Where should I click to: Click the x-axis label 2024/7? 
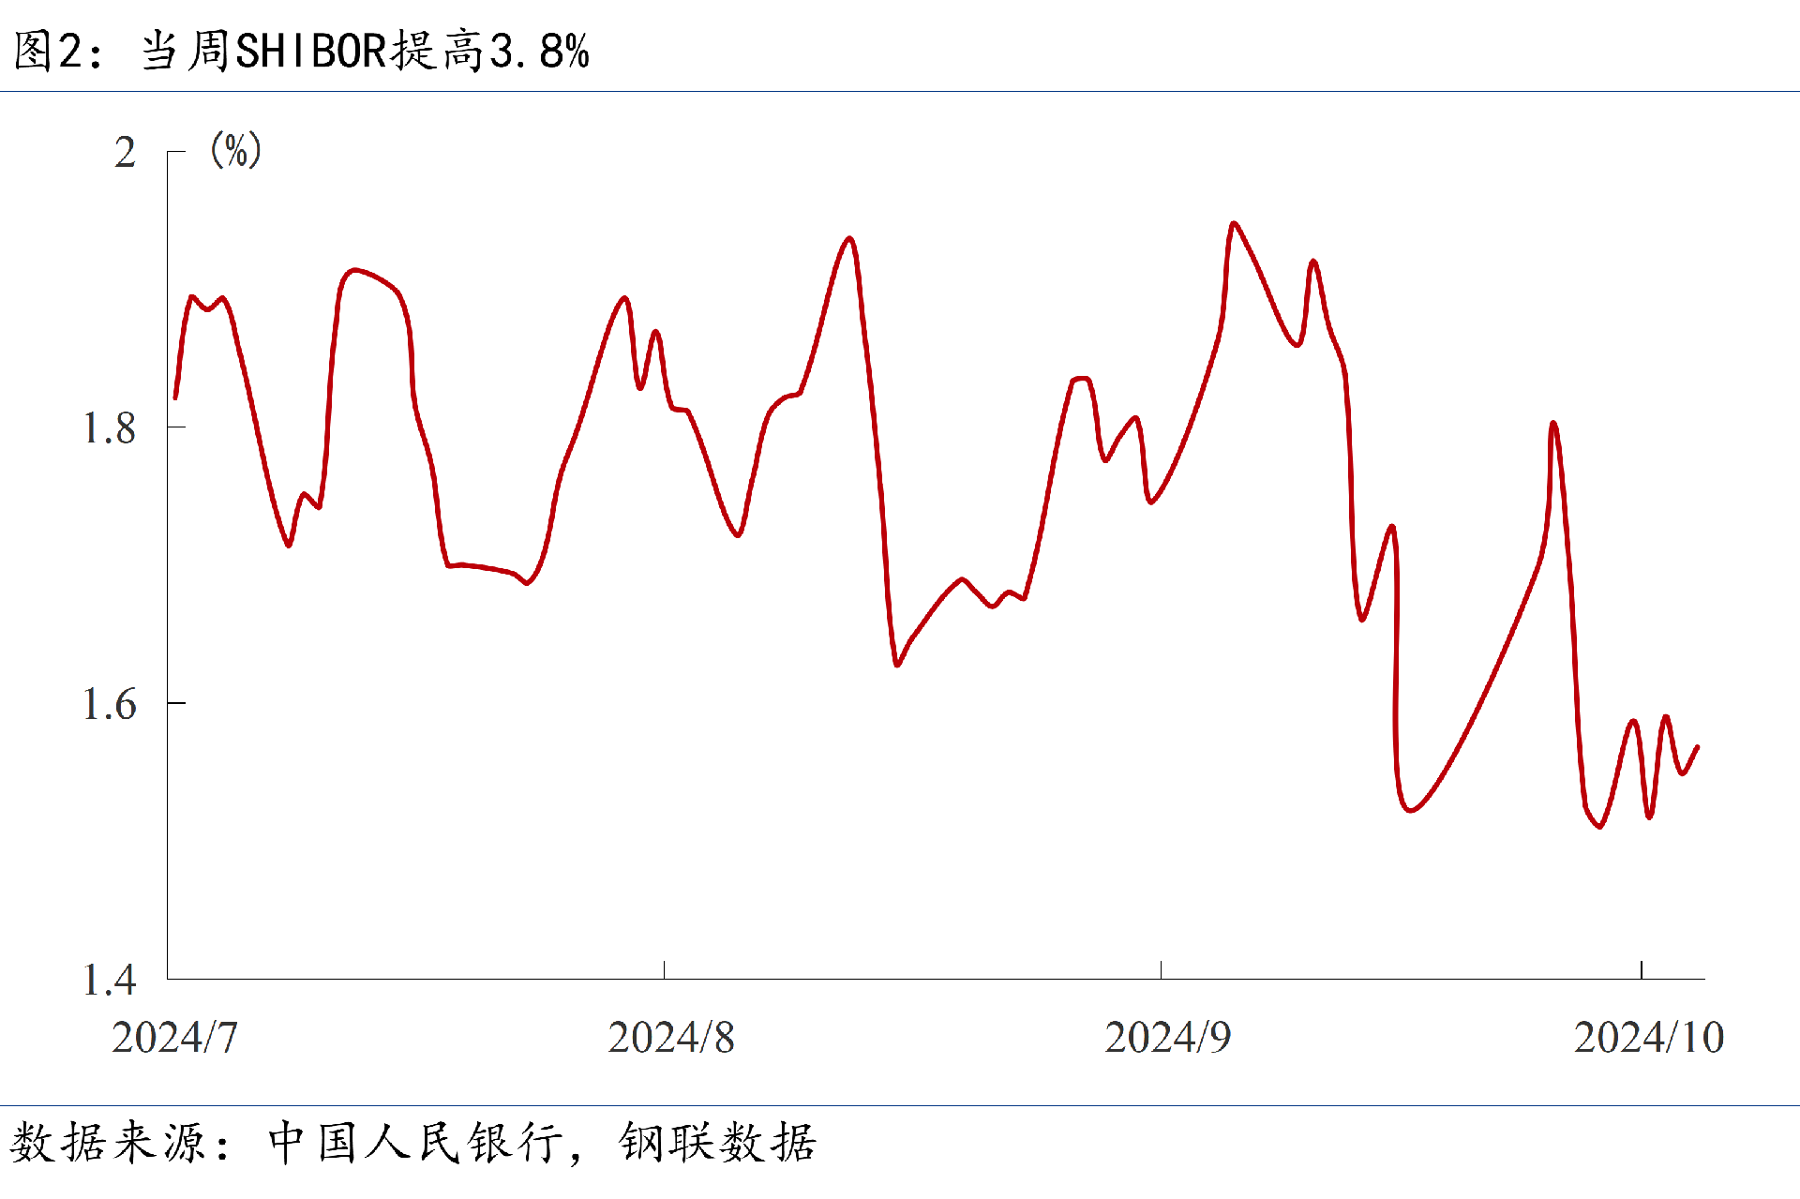(174, 1038)
